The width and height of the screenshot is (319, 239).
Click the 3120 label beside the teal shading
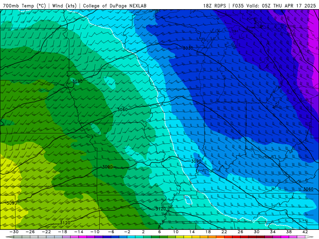(161, 209)
